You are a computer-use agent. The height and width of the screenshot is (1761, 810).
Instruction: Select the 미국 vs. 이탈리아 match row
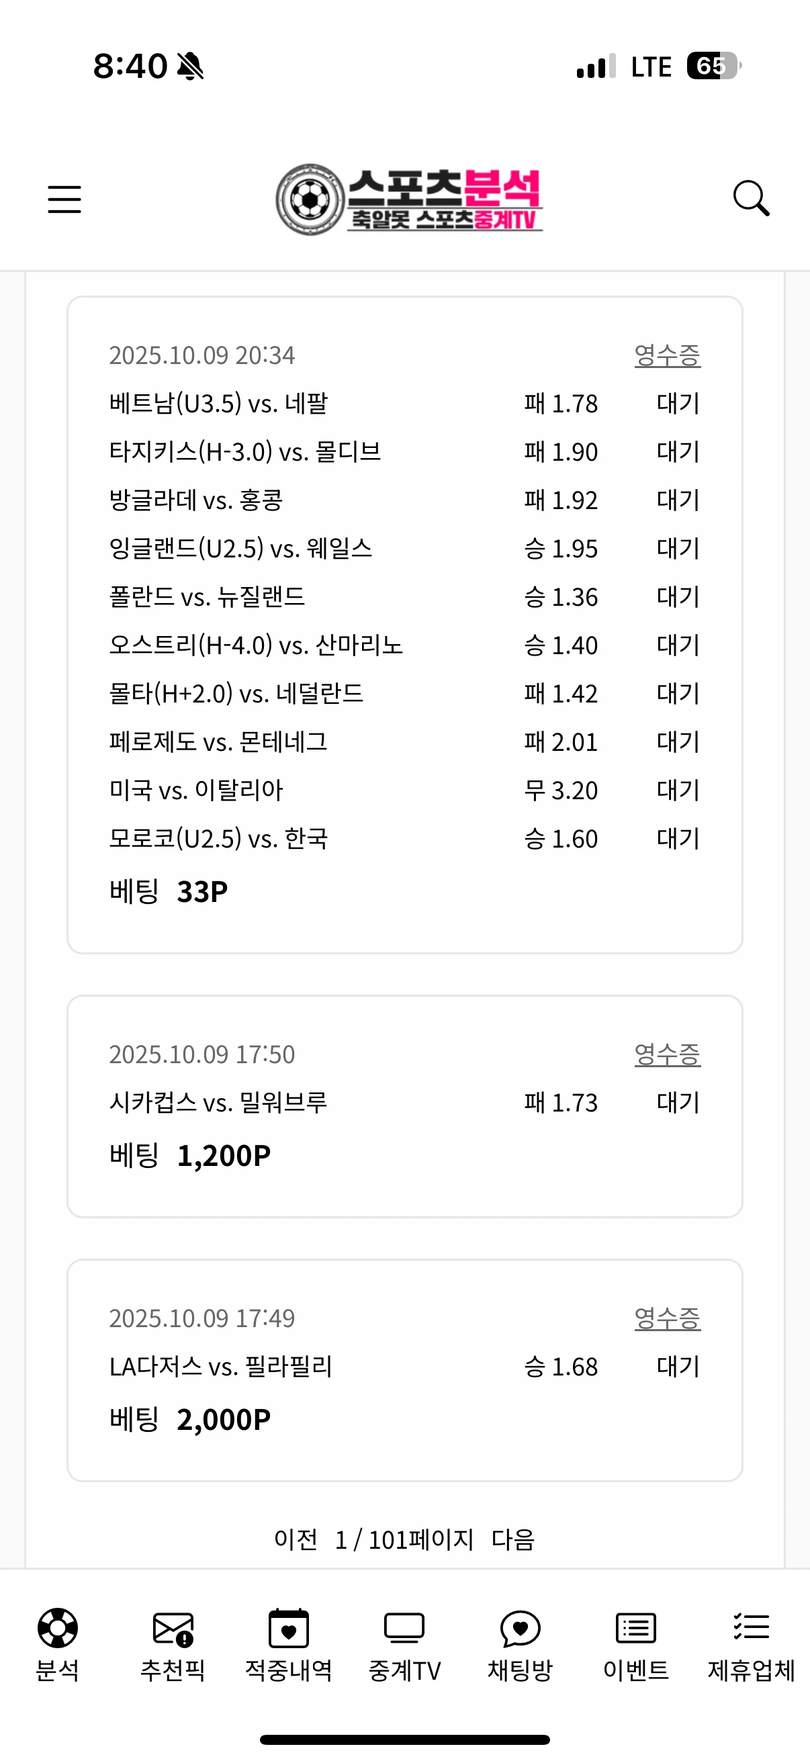click(196, 791)
